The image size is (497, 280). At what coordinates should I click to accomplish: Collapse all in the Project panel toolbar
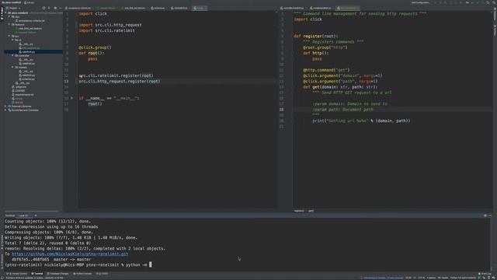pos(49,8)
